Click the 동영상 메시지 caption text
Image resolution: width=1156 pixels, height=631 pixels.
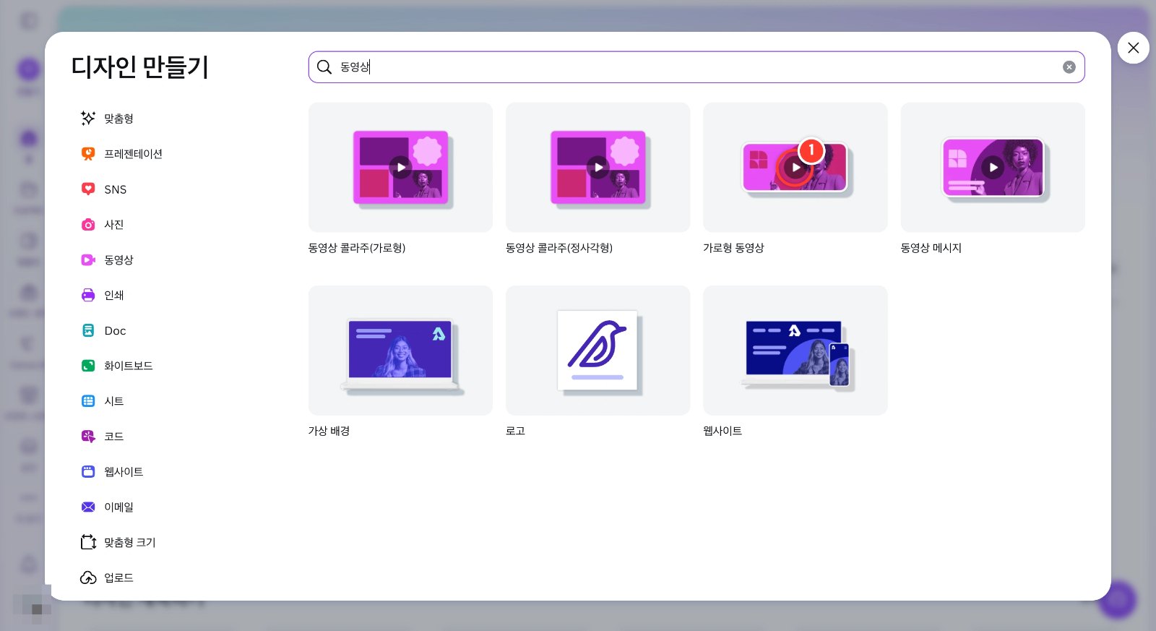pos(931,248)
